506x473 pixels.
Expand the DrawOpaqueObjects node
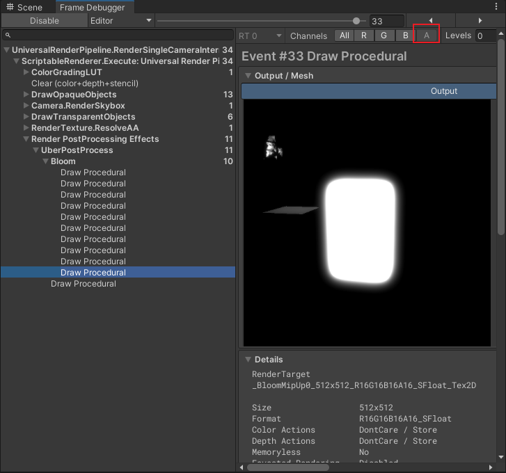[x=26, y=95]
